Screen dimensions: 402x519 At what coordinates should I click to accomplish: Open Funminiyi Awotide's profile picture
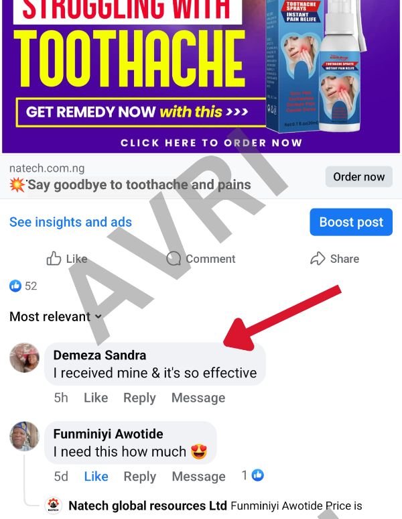point(24,437)
